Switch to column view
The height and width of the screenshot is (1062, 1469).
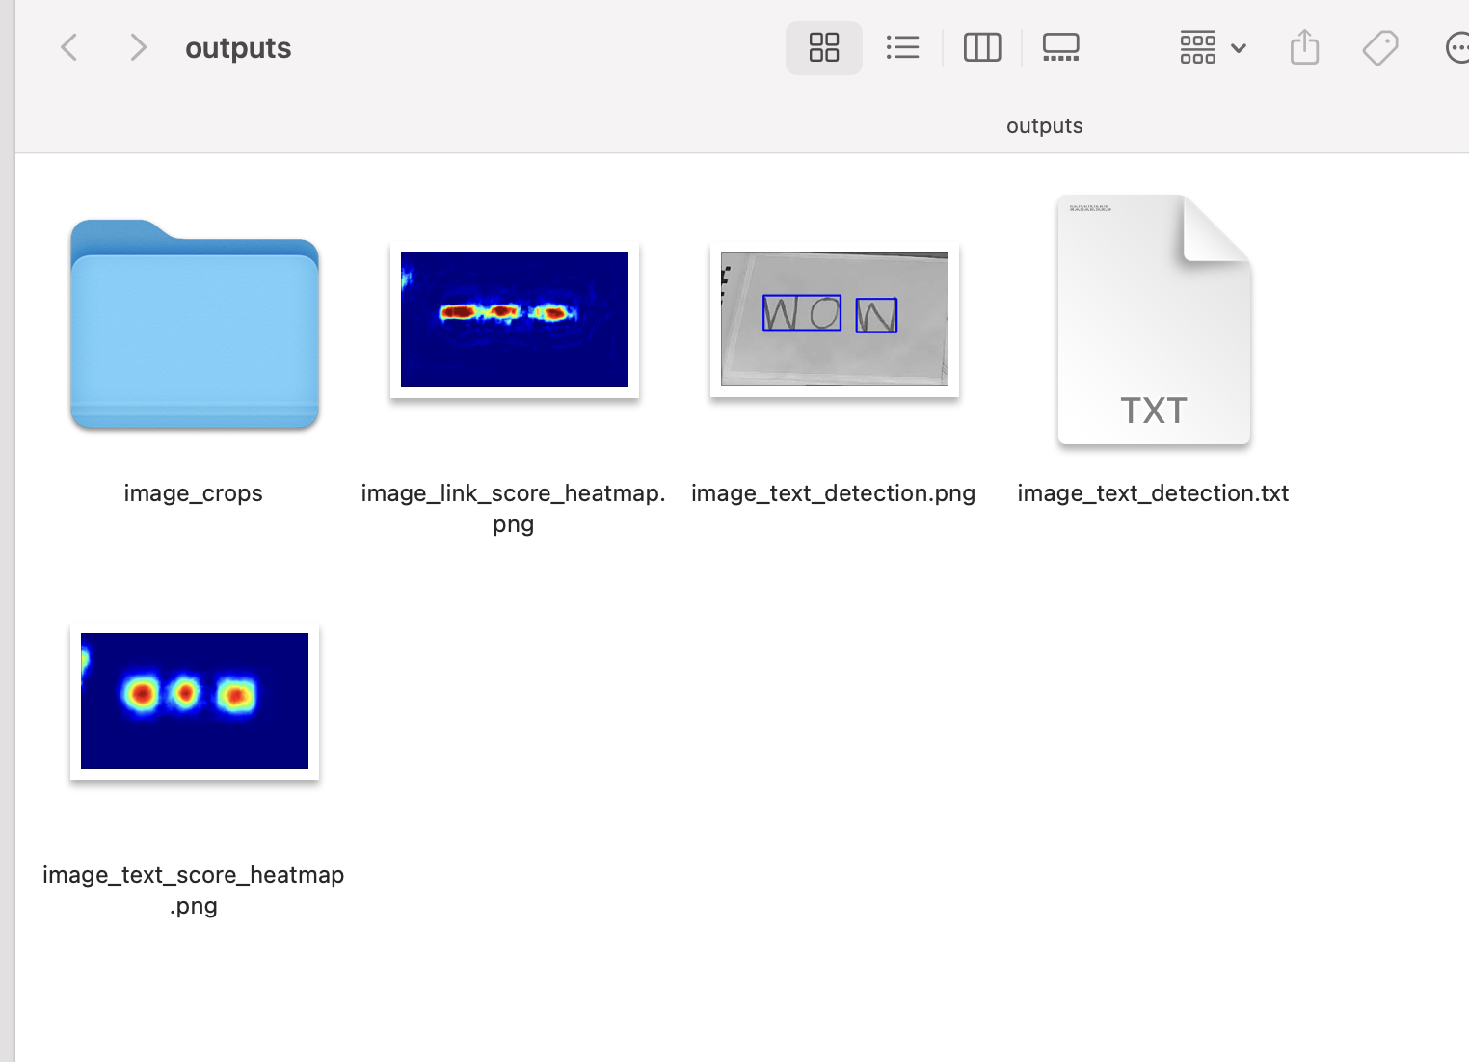982,47
